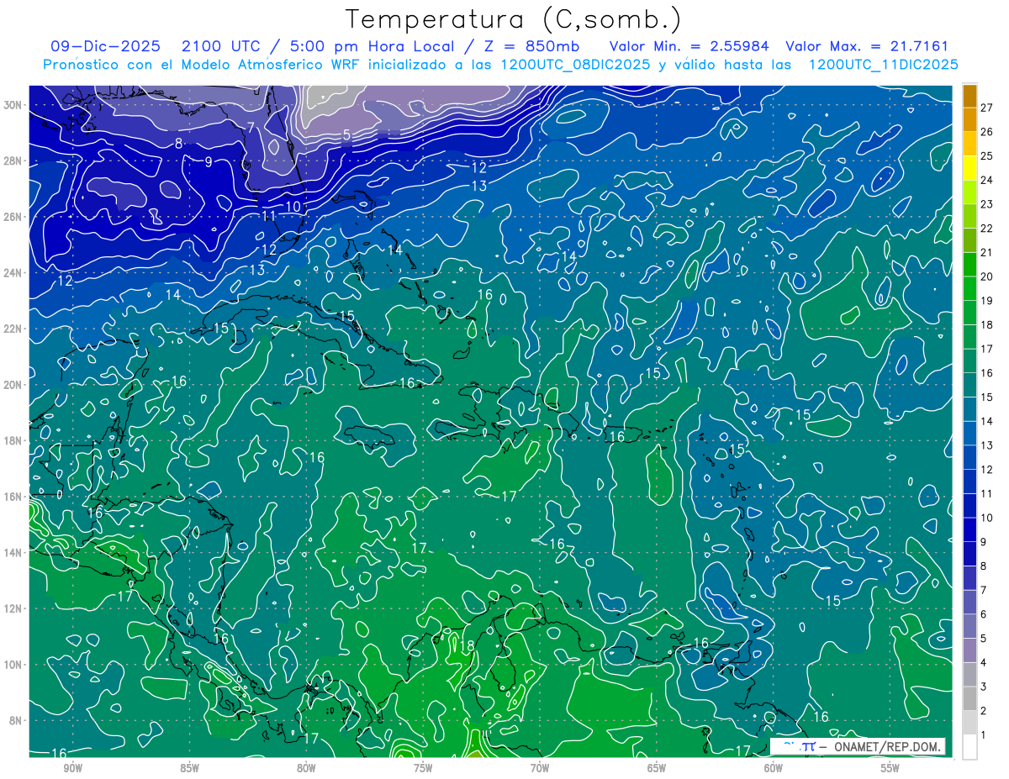The width and height of the screenshot is (1009, 779).
Task: Click the '75W' longitude axis label
Action: tap(423, 768)
